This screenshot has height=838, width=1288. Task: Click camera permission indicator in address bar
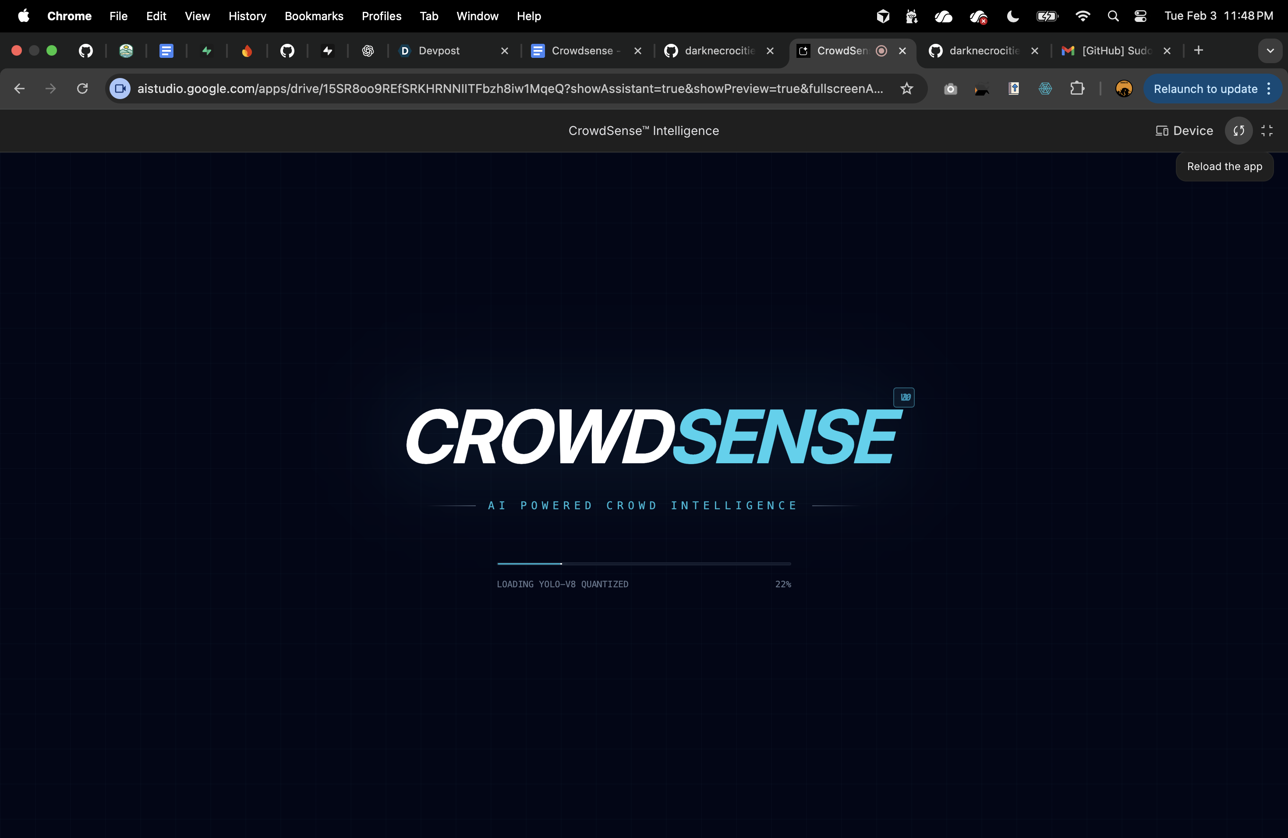coord(120,89)
